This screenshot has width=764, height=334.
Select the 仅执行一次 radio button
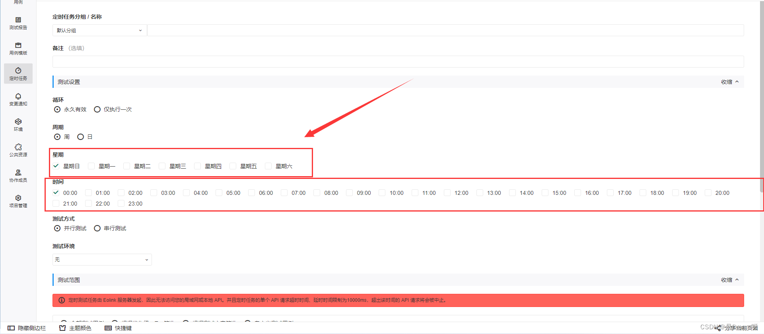[x=97, y=109]
